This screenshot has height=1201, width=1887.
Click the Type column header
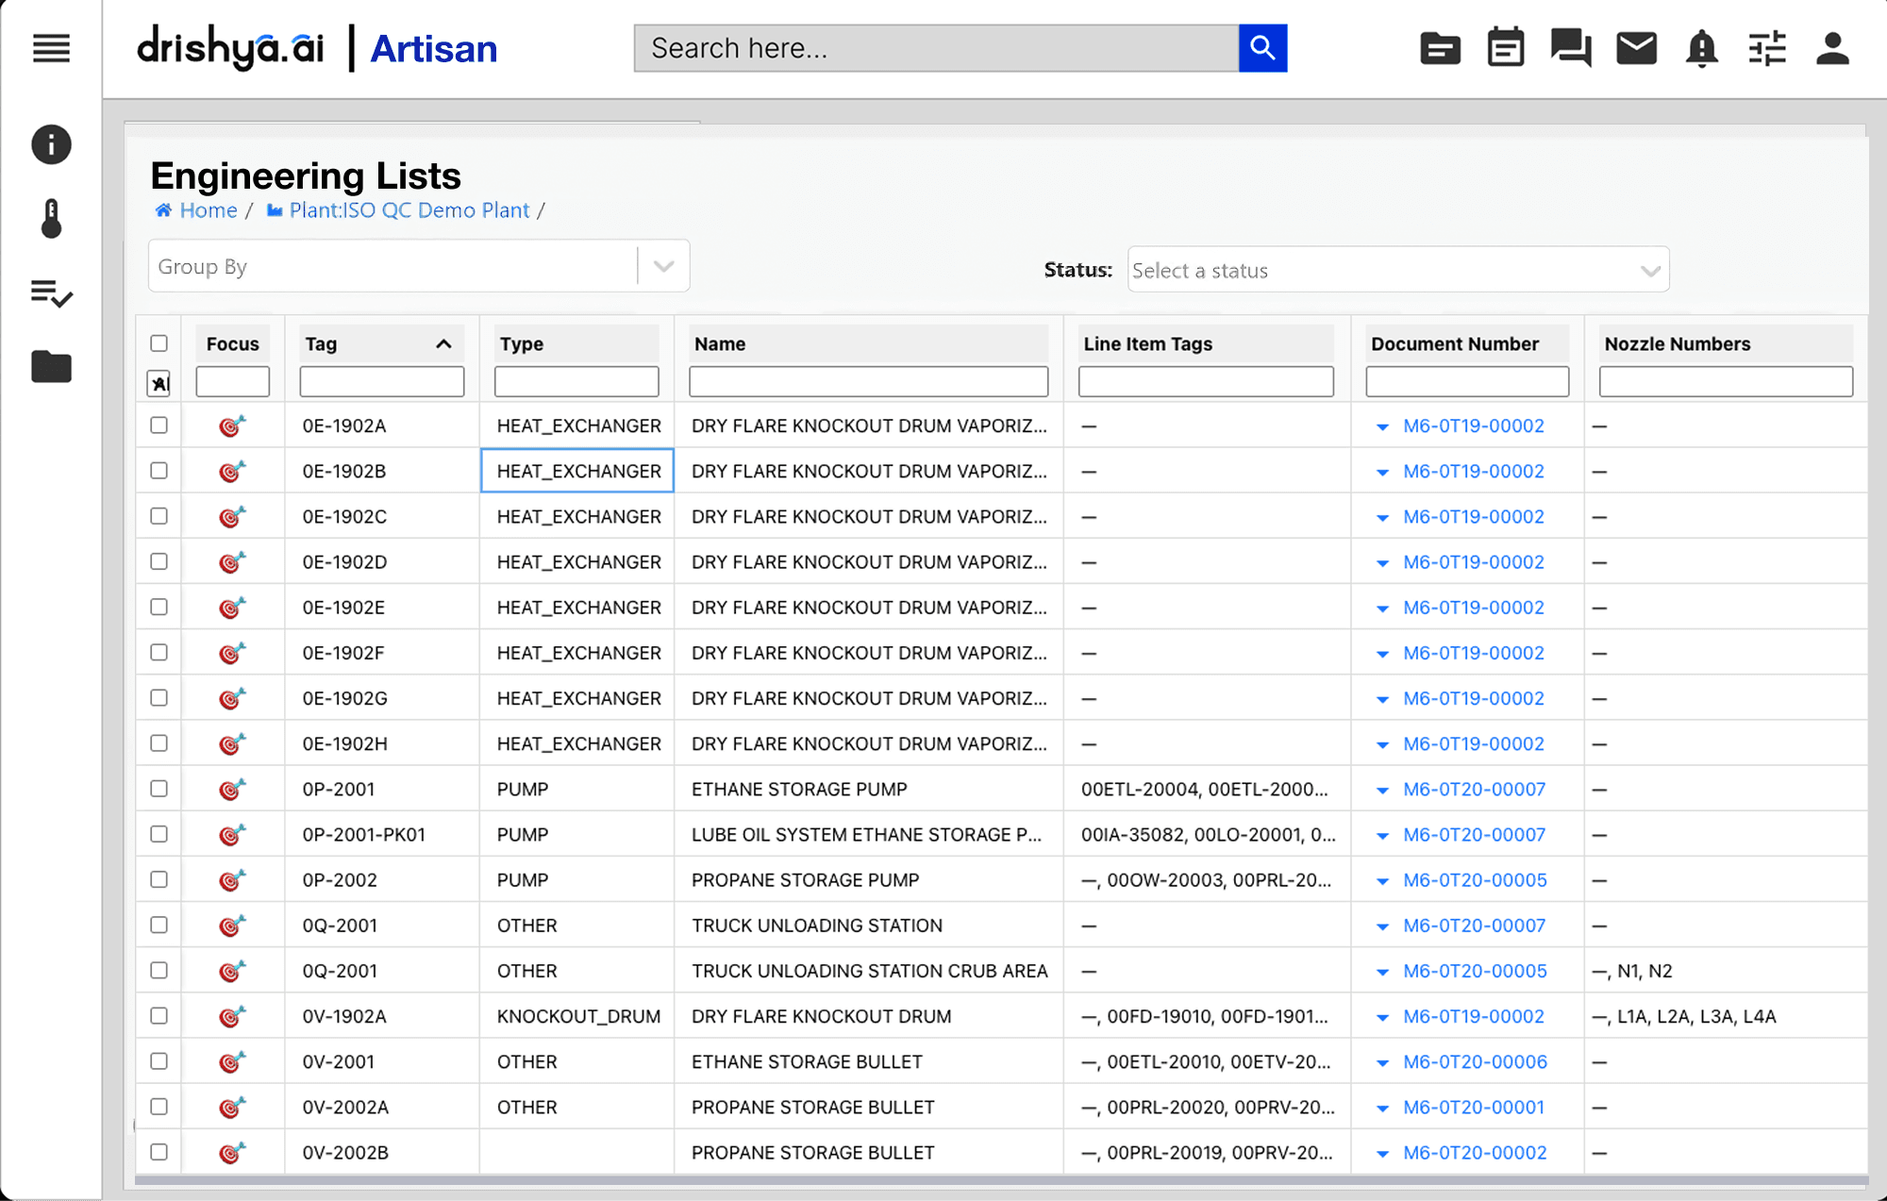click(x=576, y=343)
